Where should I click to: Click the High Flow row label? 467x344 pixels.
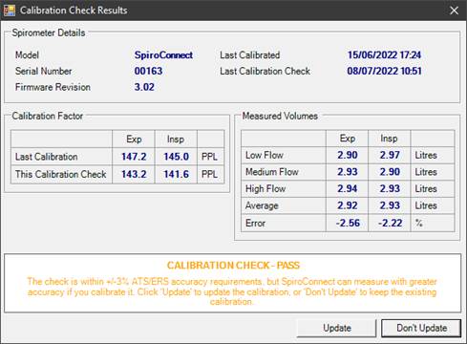265,188
